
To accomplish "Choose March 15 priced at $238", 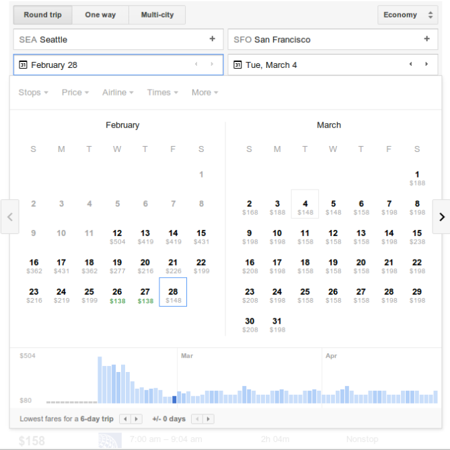I will point(417,236).
